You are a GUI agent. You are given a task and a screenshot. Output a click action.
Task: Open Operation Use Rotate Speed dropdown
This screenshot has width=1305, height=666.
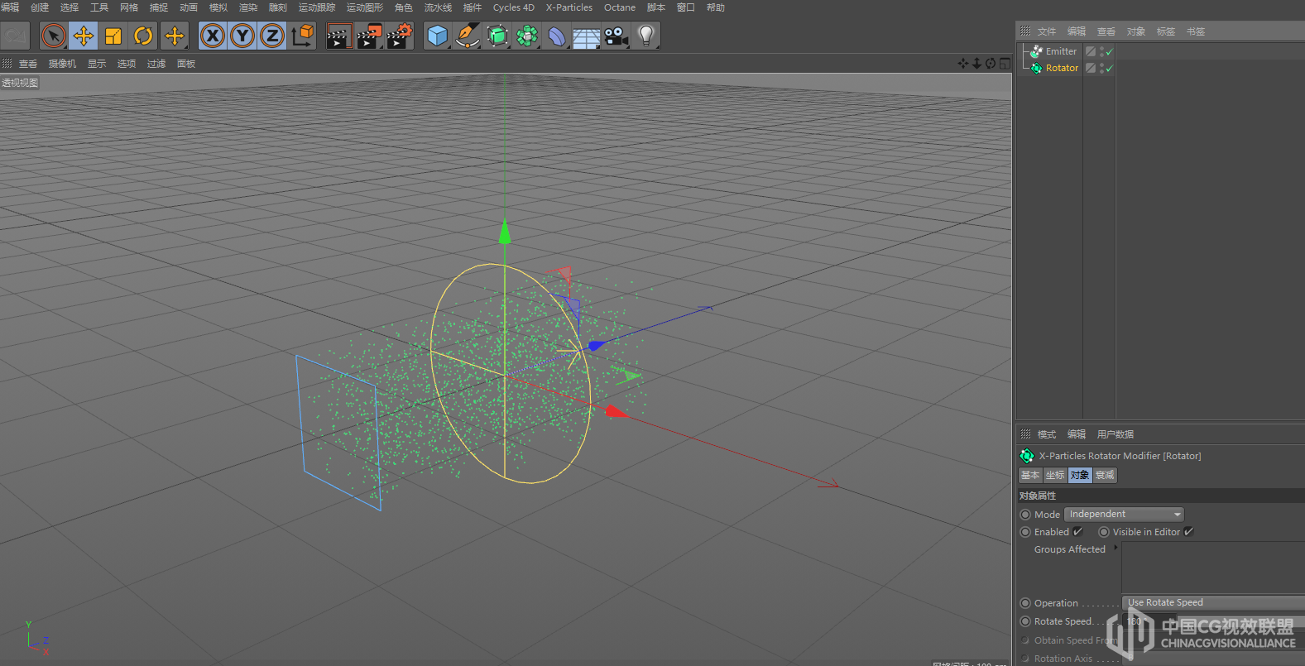tap(1213, 602)
